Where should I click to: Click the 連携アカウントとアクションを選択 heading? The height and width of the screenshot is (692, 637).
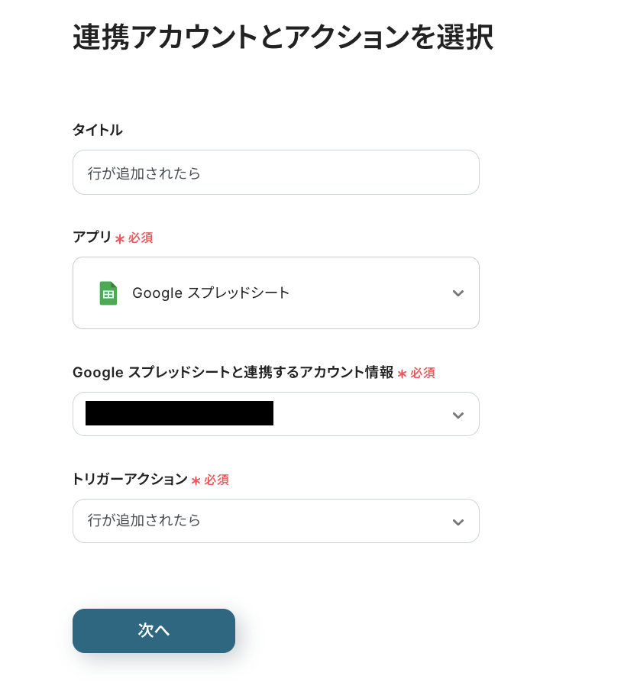[283, 37]
